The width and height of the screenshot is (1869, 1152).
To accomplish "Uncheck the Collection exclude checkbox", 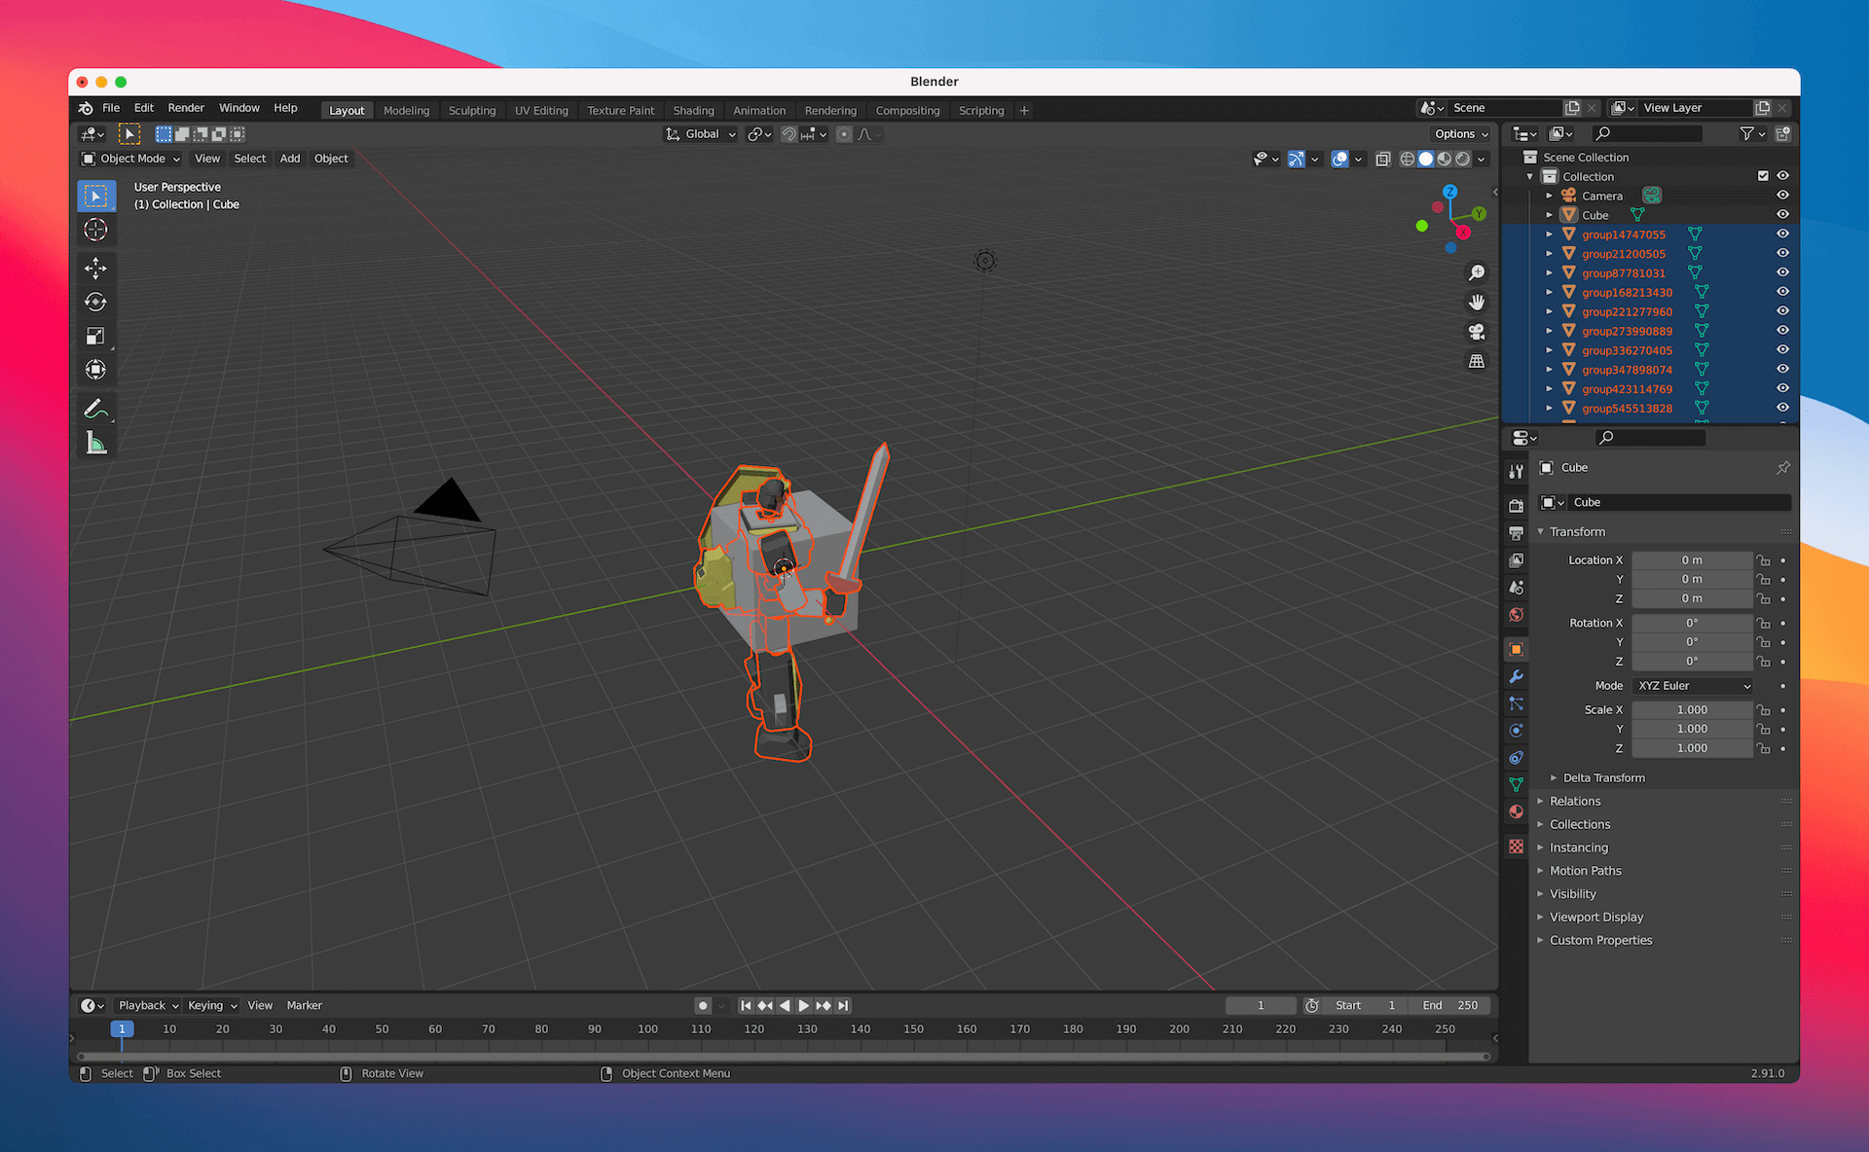I will (1763, 176).
